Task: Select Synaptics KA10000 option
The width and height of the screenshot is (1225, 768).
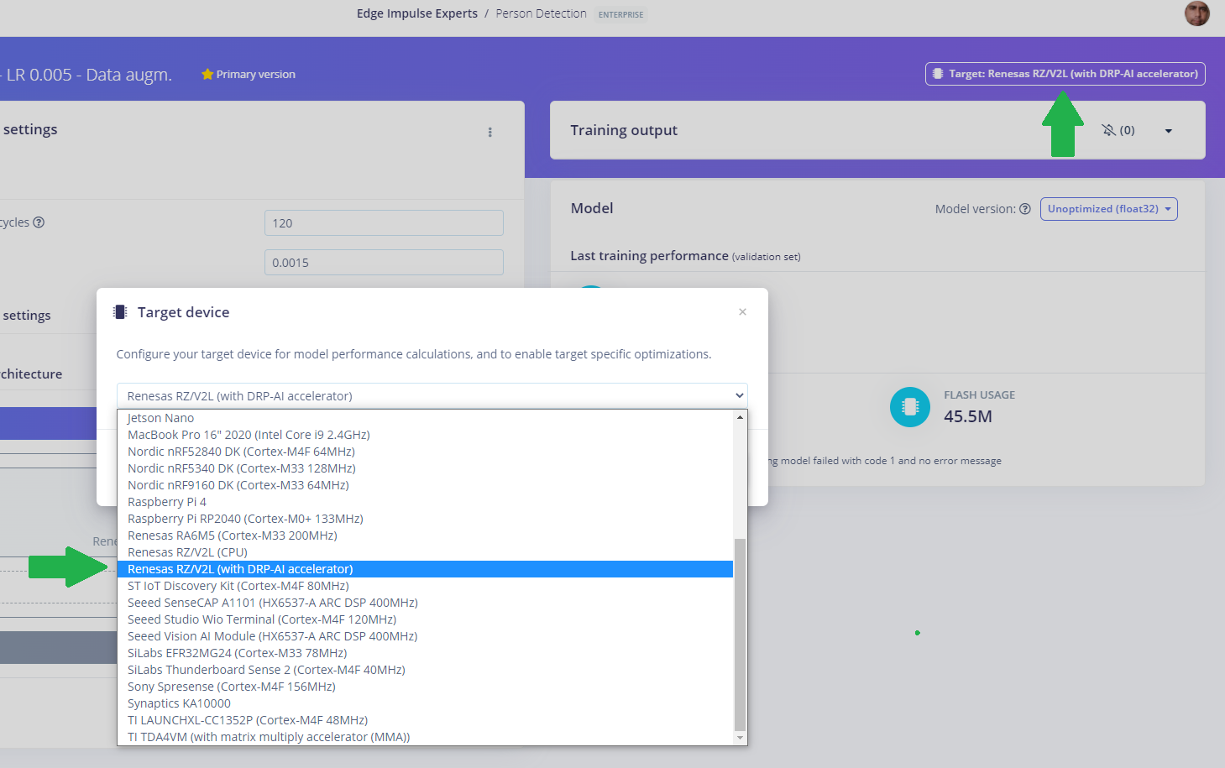Action: (x=425, y=703)
